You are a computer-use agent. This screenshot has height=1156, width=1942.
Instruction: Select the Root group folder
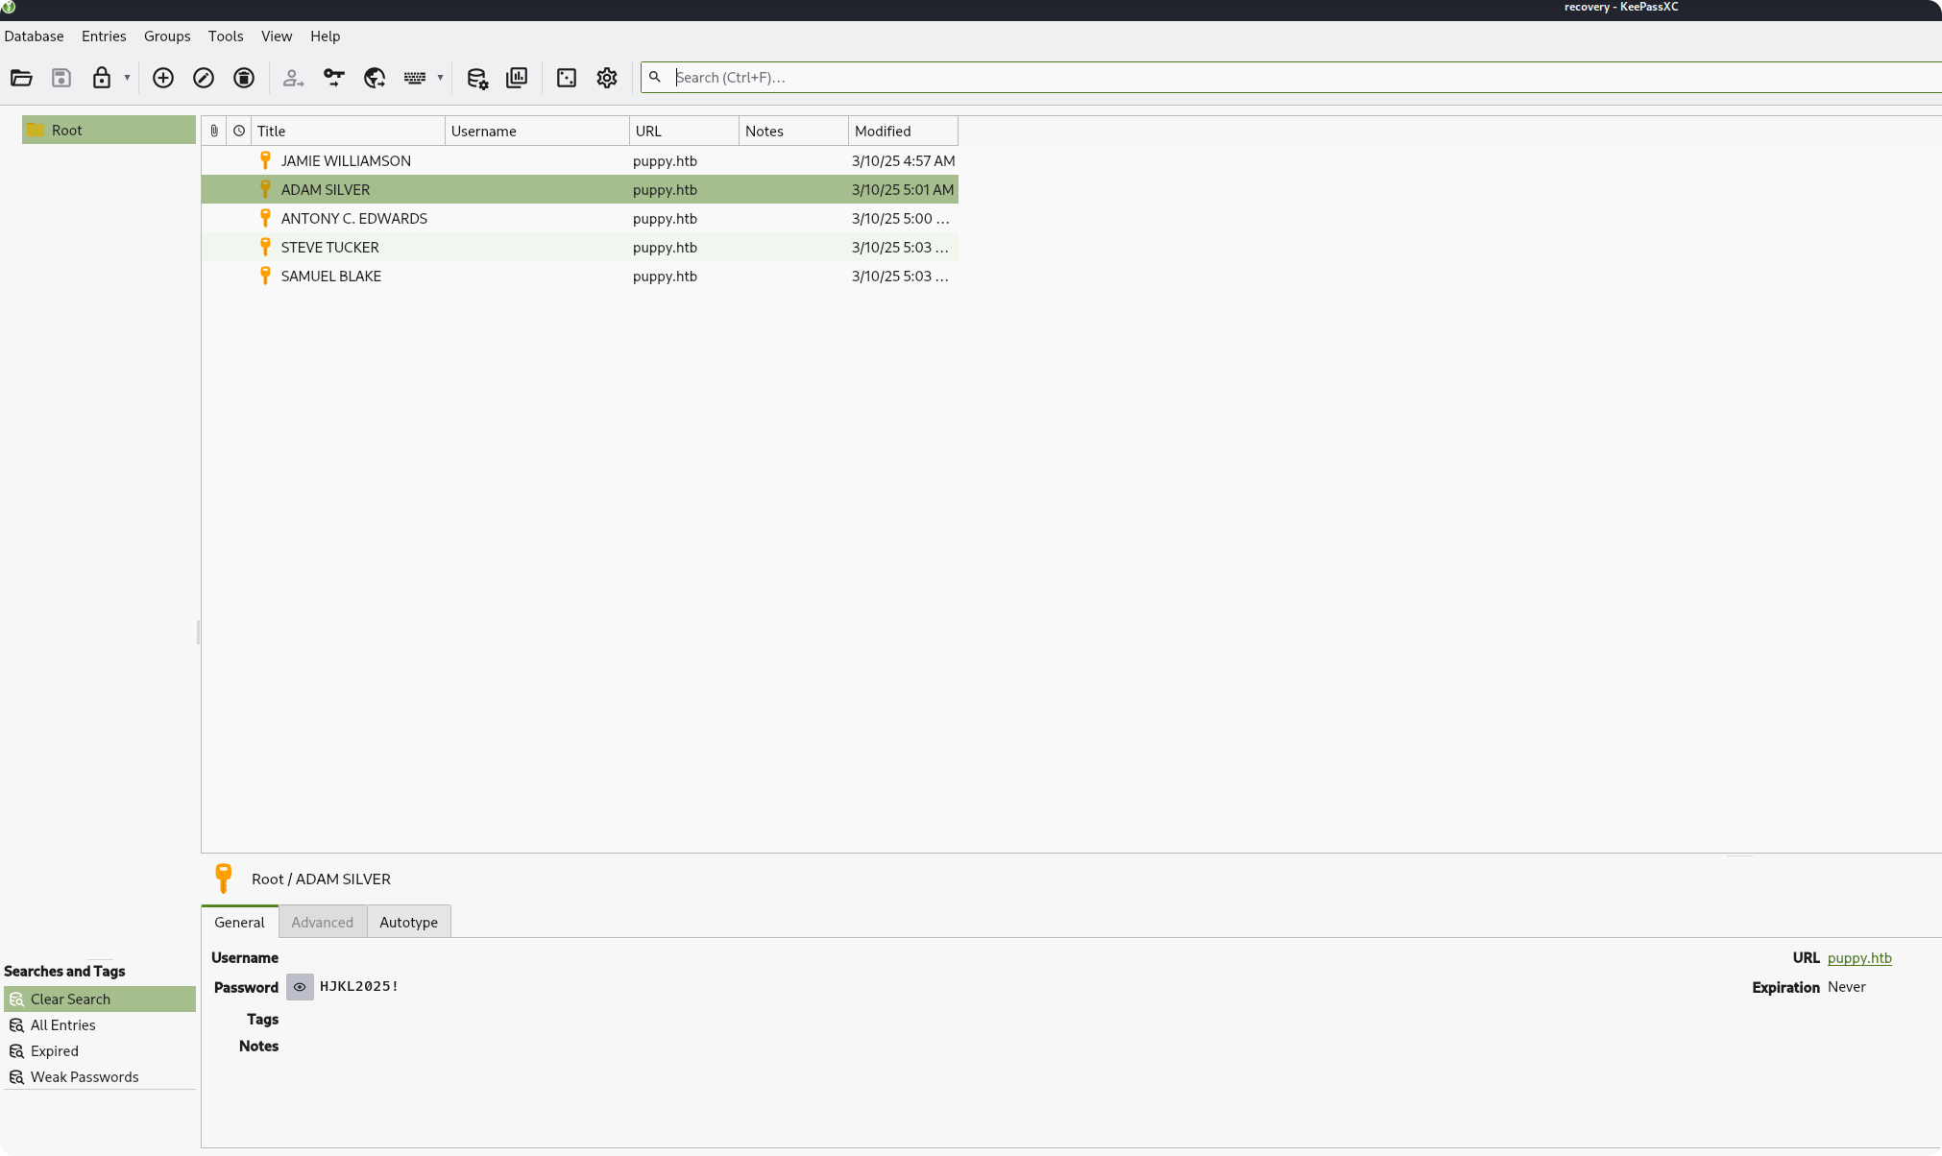coord(109,130)
